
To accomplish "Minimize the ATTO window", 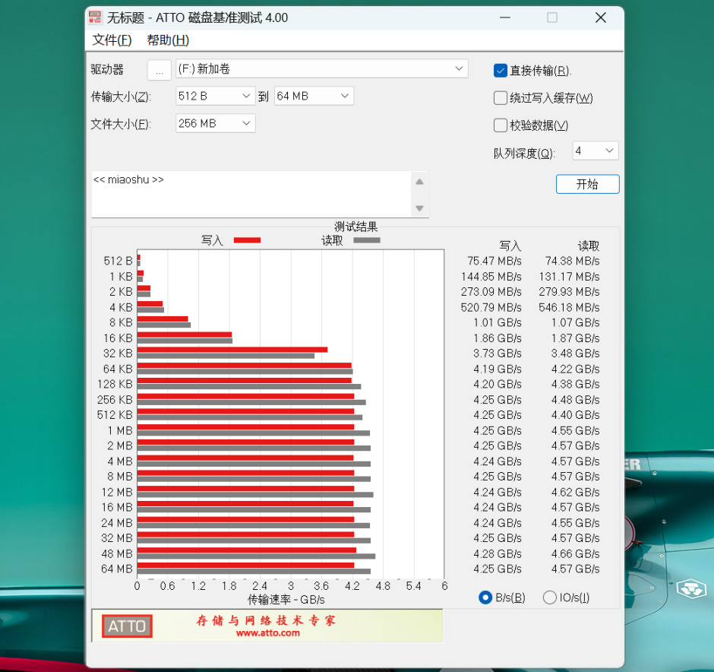I will 504,17.
